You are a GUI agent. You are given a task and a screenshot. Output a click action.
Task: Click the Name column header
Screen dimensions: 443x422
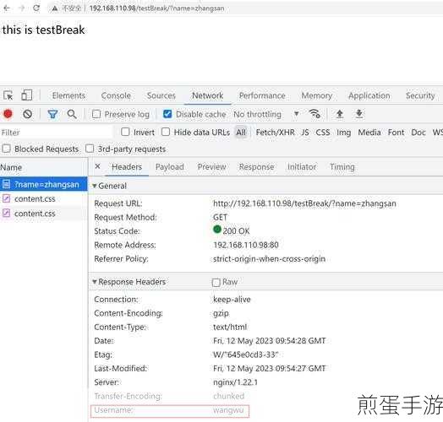click(x=43, y=167)
